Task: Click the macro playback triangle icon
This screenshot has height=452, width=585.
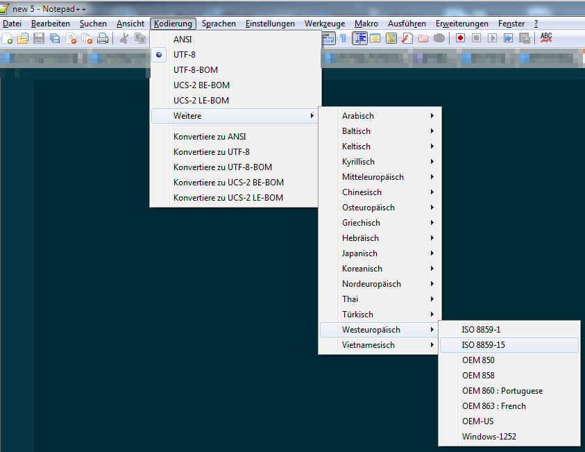Action: pos(493,38)
